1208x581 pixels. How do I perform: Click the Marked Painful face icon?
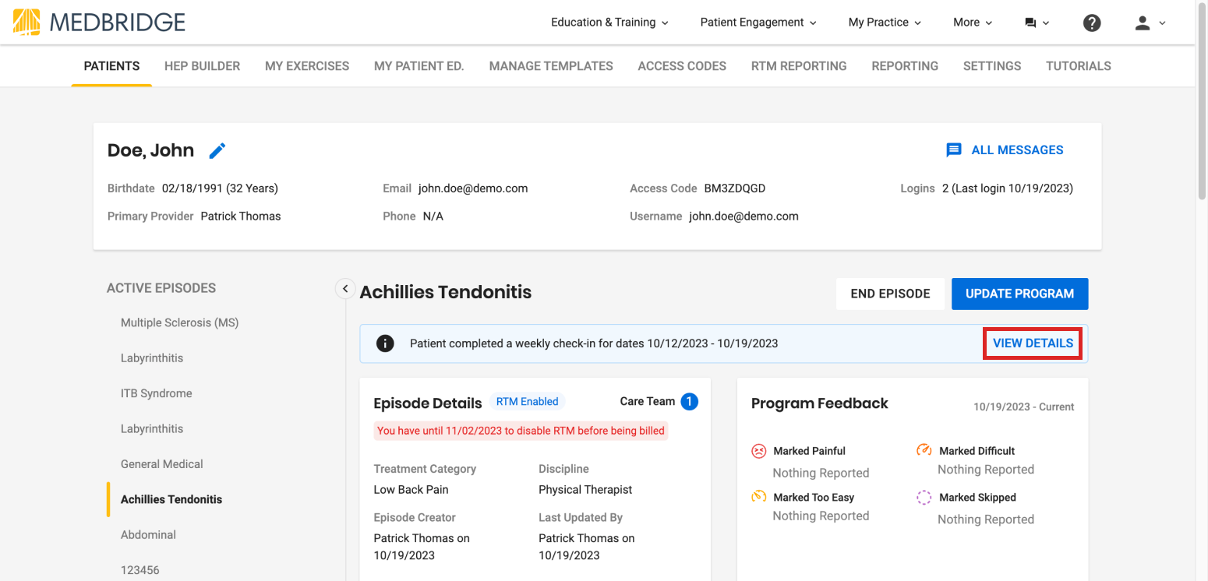(758, 451)
